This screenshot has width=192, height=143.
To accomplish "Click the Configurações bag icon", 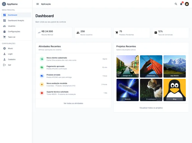I will [x=4, y=32].
